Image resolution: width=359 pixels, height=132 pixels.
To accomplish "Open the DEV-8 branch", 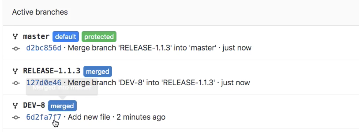I will pyautogui.click(x=34, y=105).
